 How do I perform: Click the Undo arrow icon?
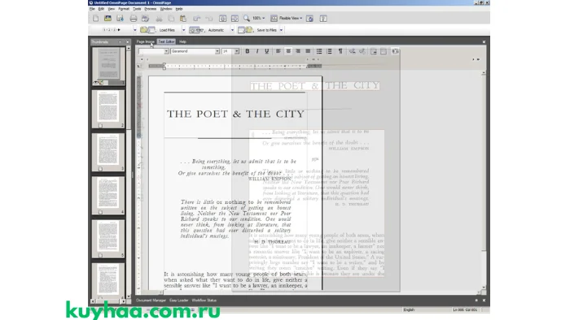197,18
